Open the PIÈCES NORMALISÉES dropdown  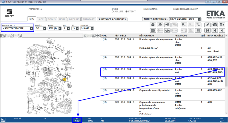click(x=199, y=19)
